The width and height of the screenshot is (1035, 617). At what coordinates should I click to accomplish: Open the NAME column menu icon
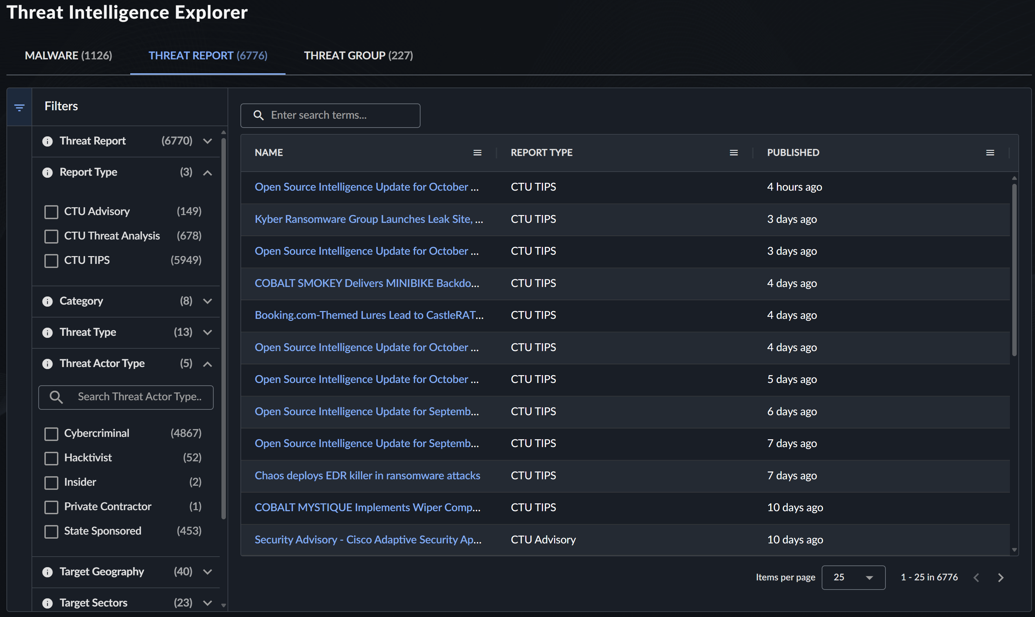tap(477, 153)
